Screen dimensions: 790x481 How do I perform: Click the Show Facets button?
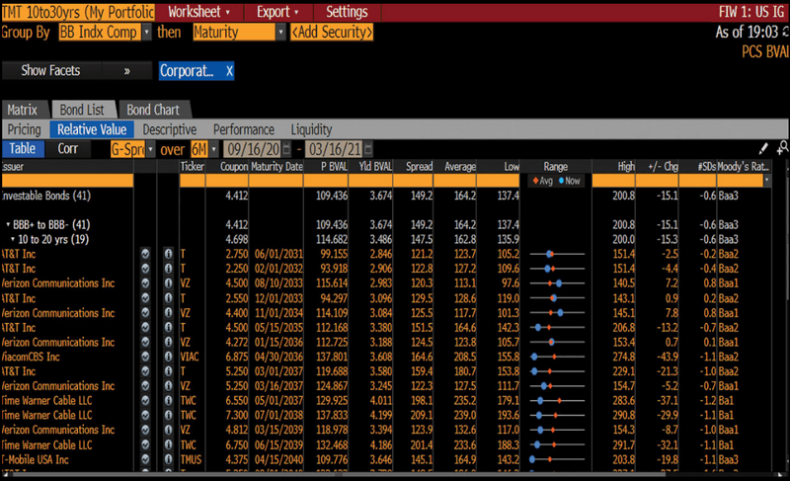pyautogui.click(x=51, y=71)
